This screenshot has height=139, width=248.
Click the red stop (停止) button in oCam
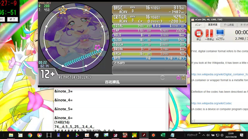199,33
